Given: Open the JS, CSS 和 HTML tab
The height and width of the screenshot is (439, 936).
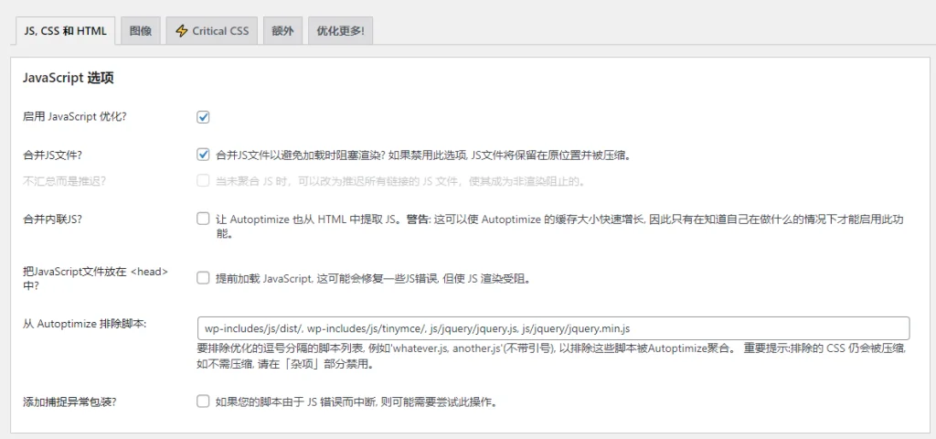Looking at the screenshot, I should click(x=65, y=31).
